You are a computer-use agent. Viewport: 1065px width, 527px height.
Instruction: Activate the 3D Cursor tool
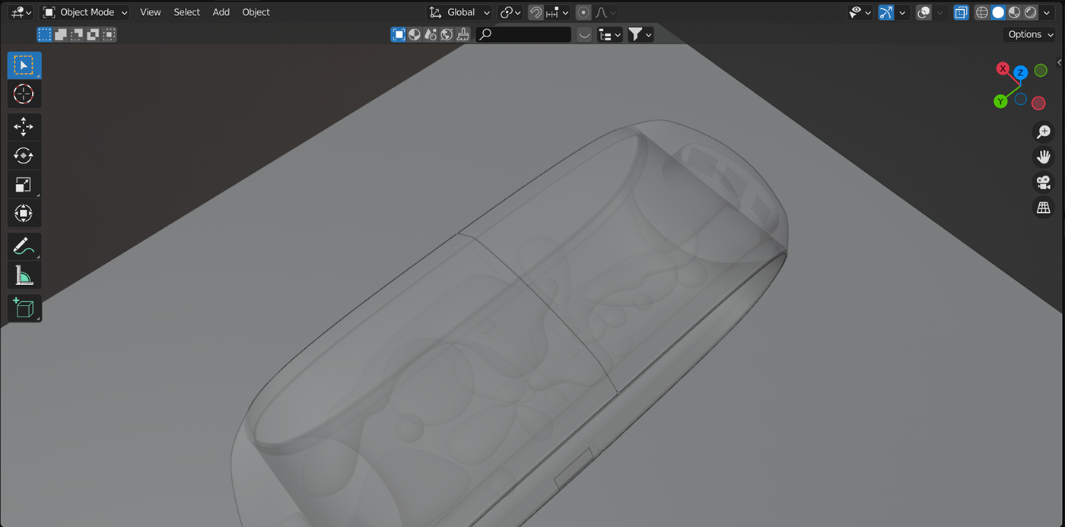click(24, 94)
